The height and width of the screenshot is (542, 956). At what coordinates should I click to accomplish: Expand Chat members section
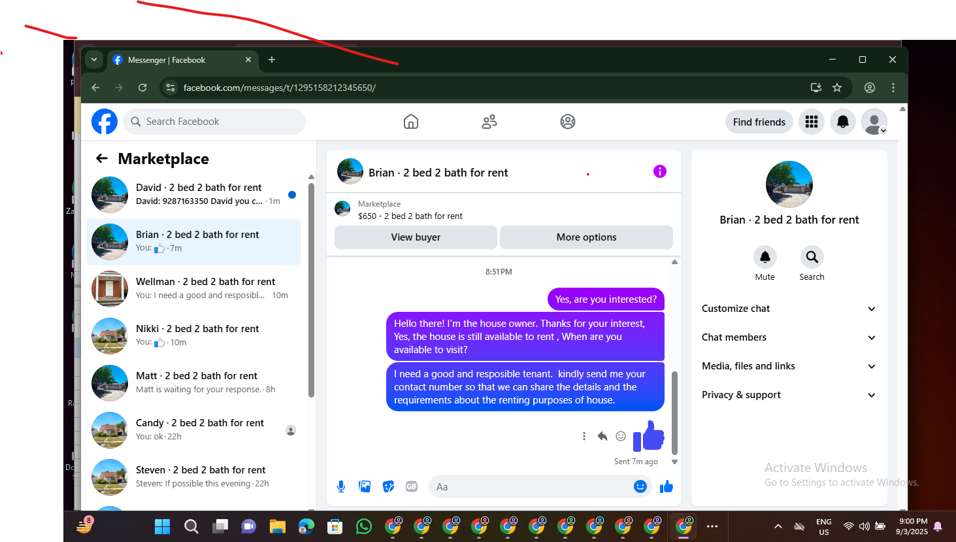pos(789,337)
